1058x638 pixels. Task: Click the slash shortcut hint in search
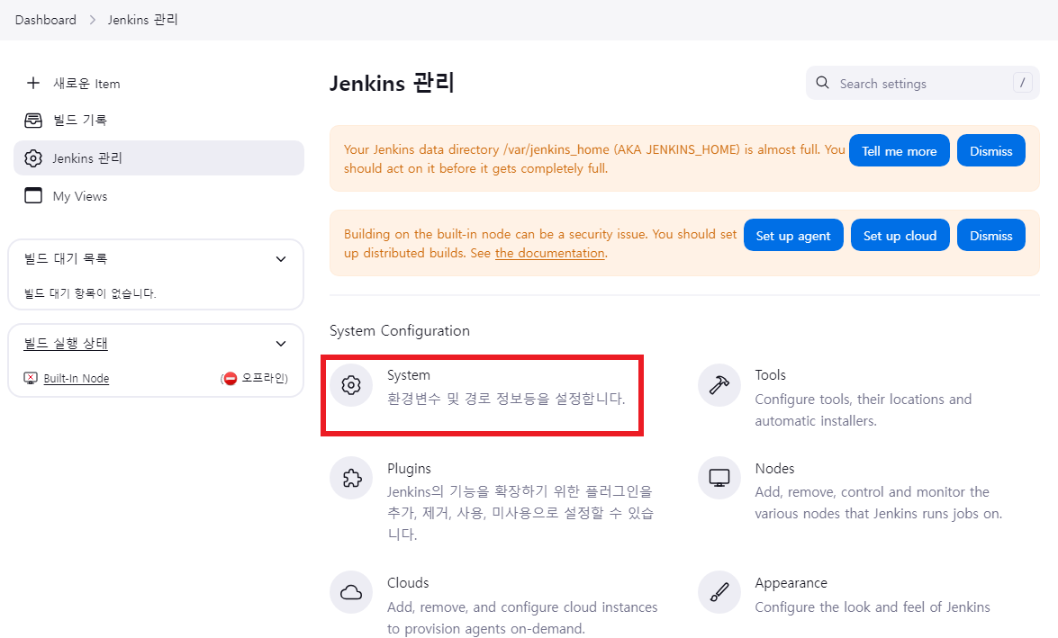pyautogui.click(x=1023, y=83)
